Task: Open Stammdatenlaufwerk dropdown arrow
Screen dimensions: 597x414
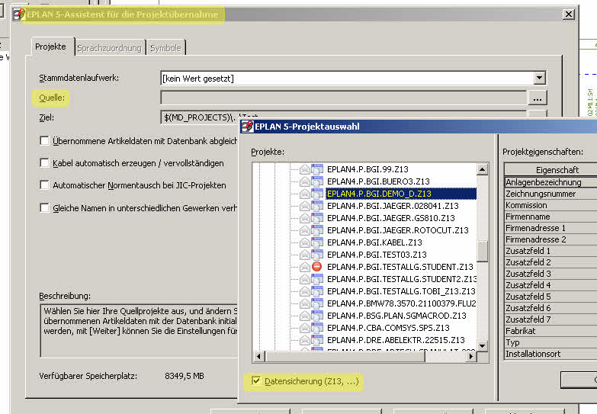Action: pos(539,78)
